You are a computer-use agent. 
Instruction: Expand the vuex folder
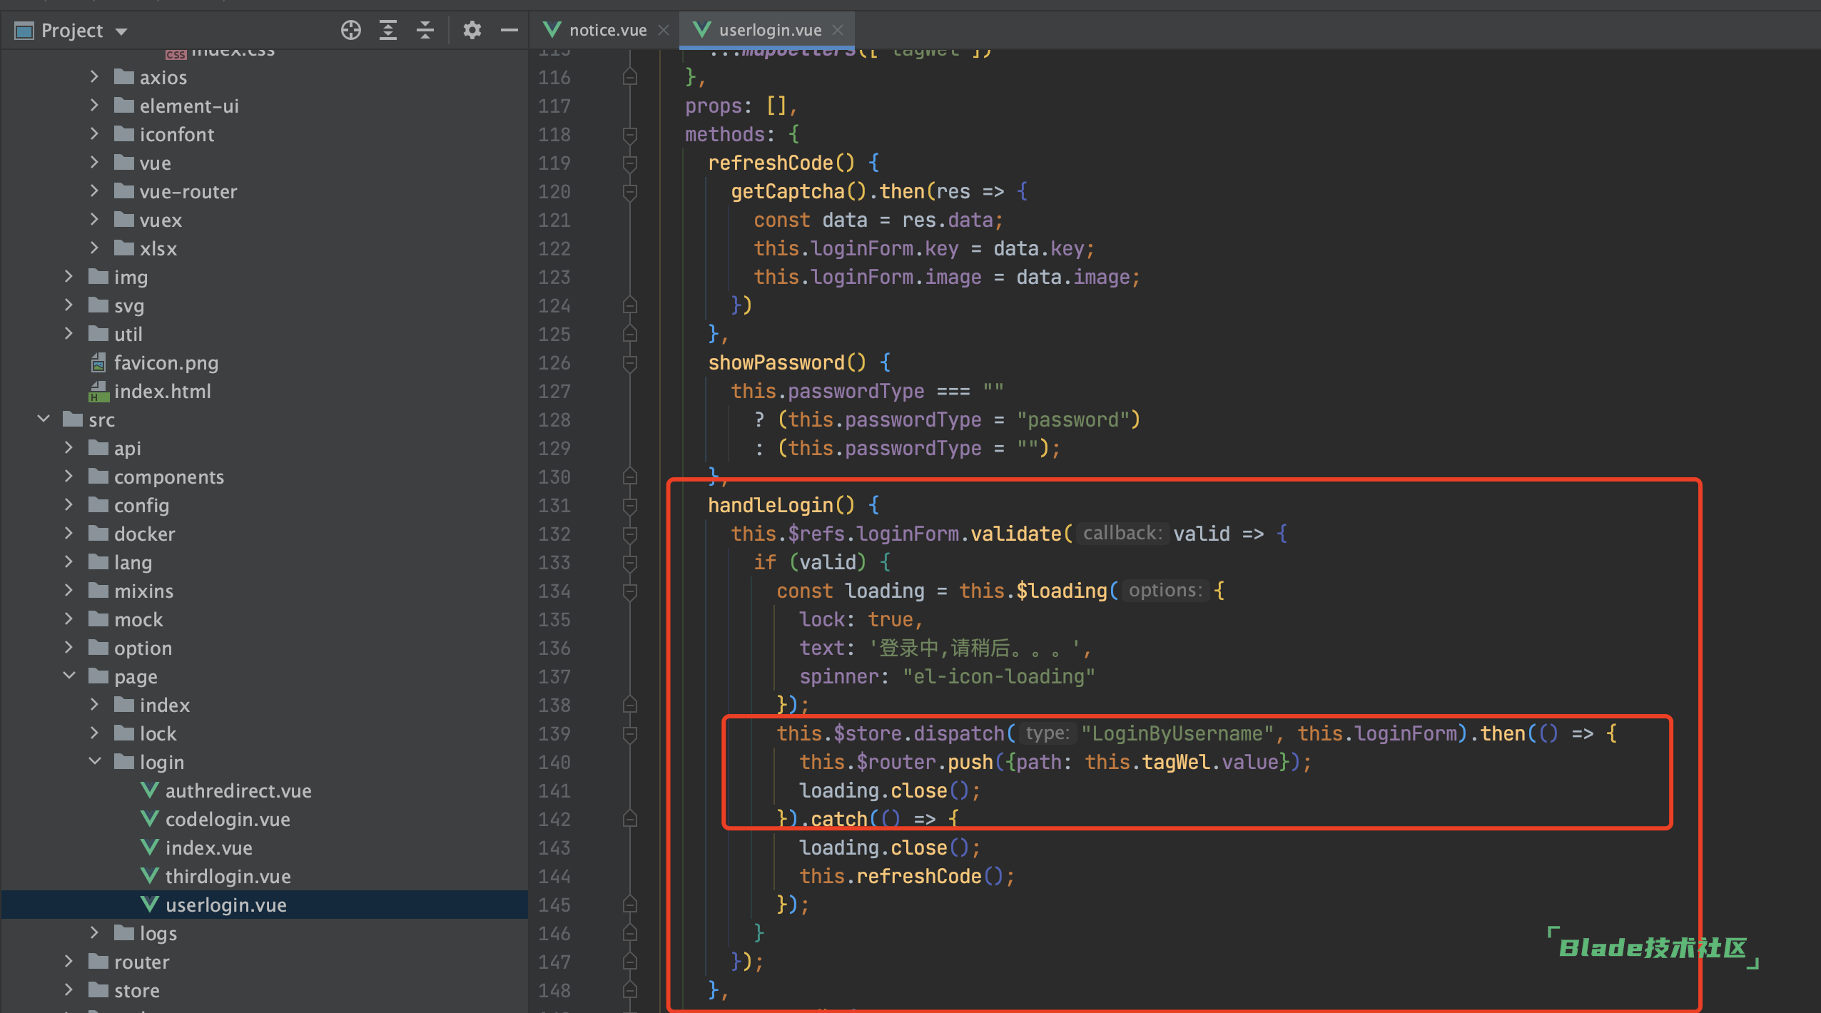coord(93,220)
